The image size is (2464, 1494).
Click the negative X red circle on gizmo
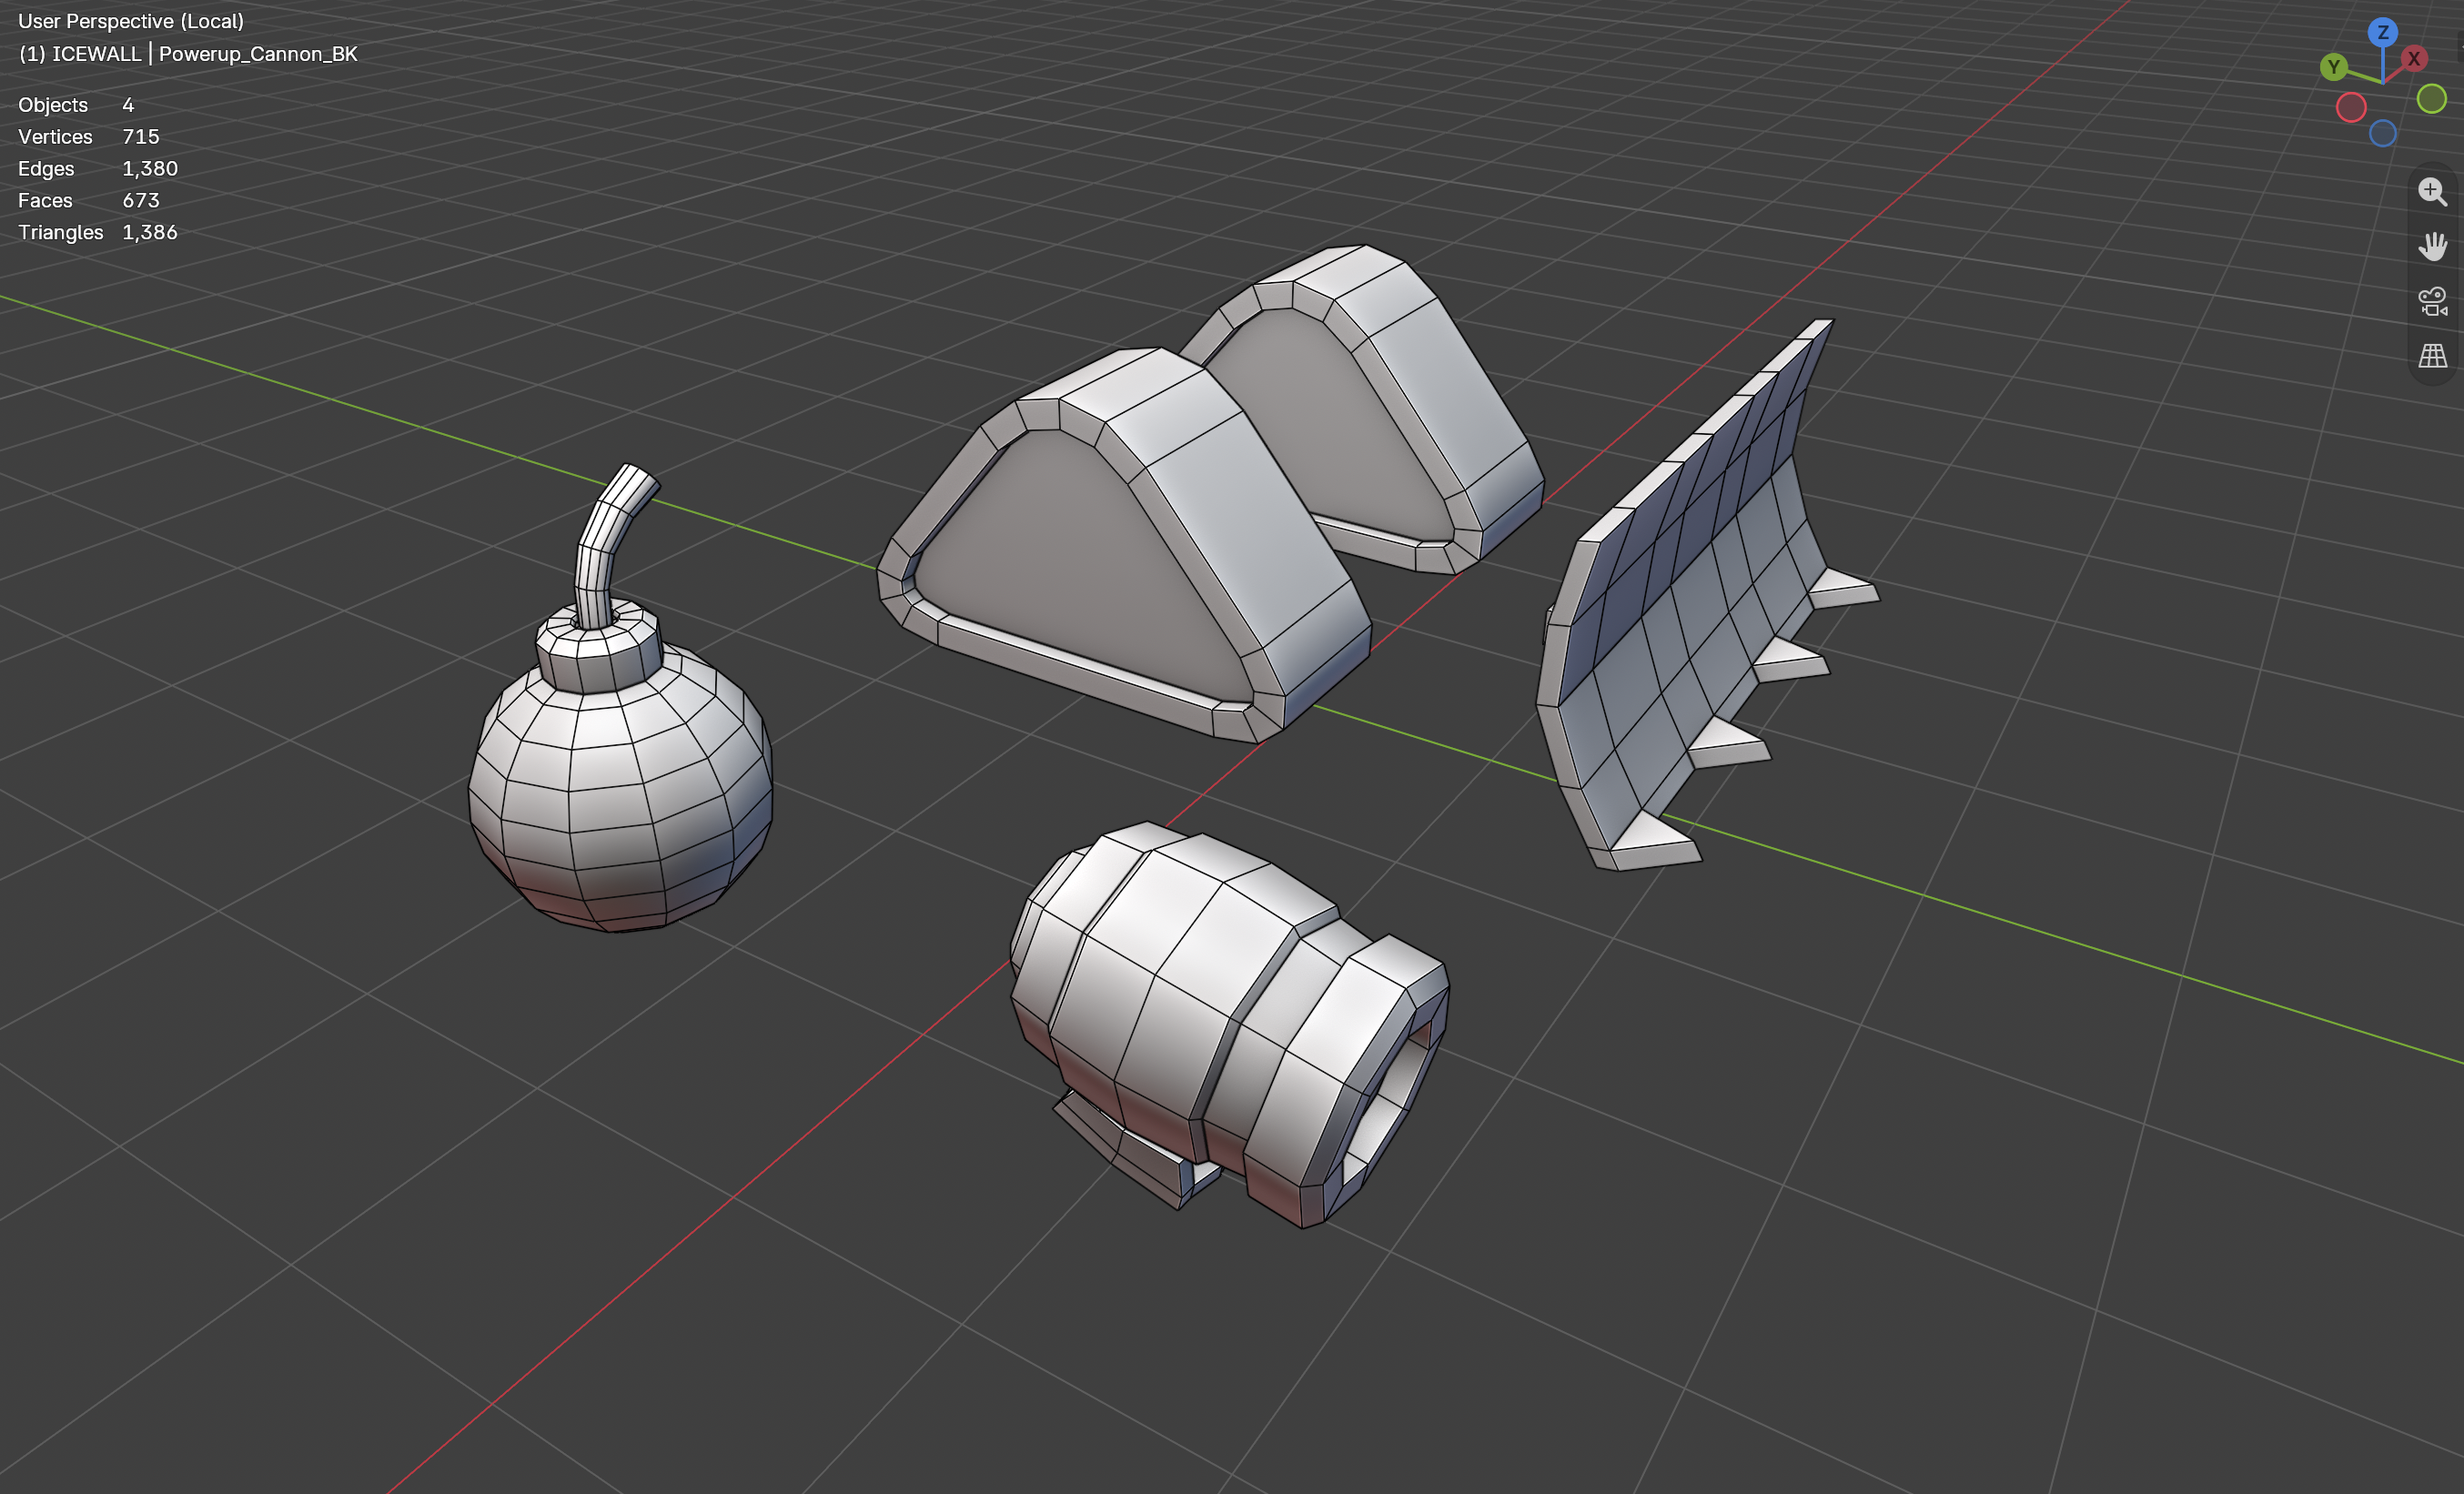coord(2351,107)
